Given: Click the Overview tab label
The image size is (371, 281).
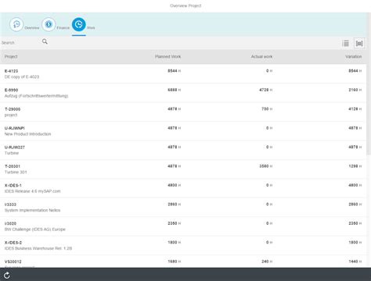Looking at the screenshot, I should tap(32, 28).
